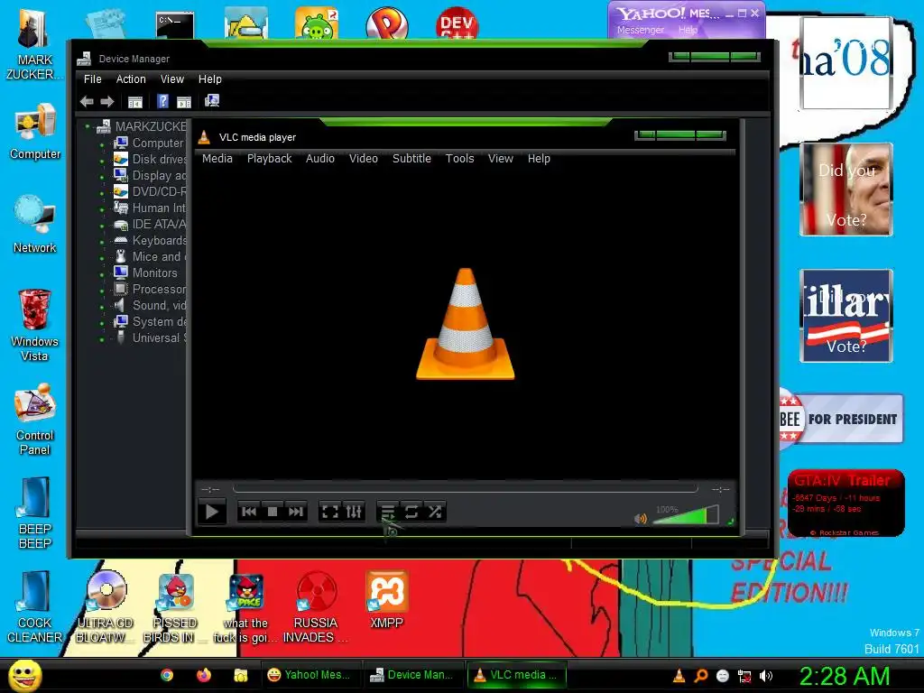The image size is (924, 693).
Task: Open the Computer desktop icon
Action: point(35,132)
